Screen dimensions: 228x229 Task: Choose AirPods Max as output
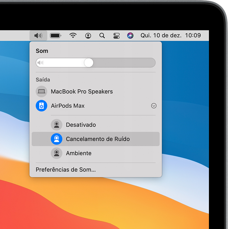(68, 106)
